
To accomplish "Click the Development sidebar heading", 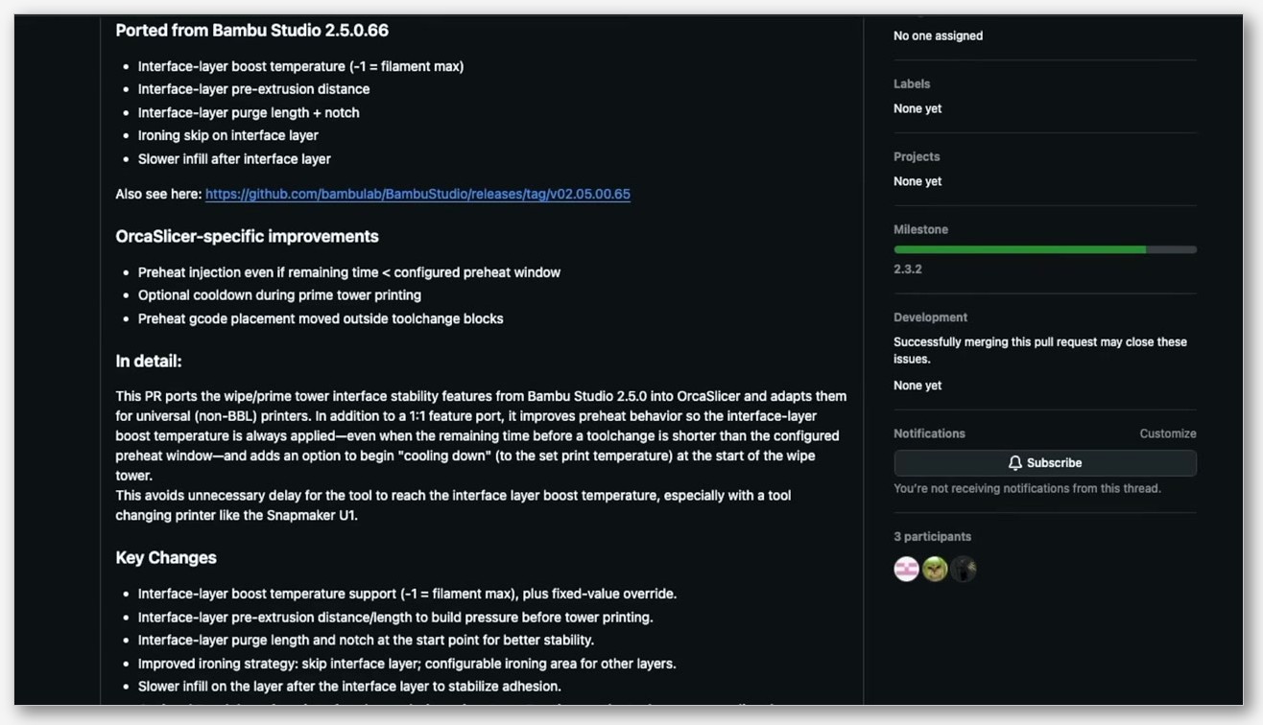I will 930,317.
